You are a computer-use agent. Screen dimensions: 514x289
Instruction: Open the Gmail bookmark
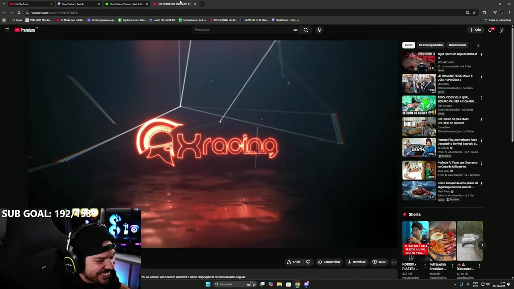coord(17,20)
